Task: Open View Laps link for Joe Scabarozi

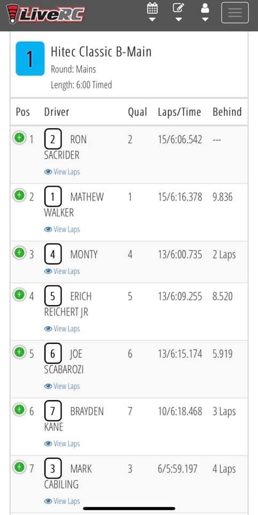Action: coord(62,386)
